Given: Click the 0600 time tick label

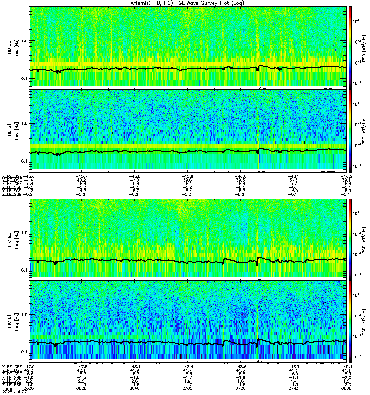Looking at the screenshot, I should [29, 388].
